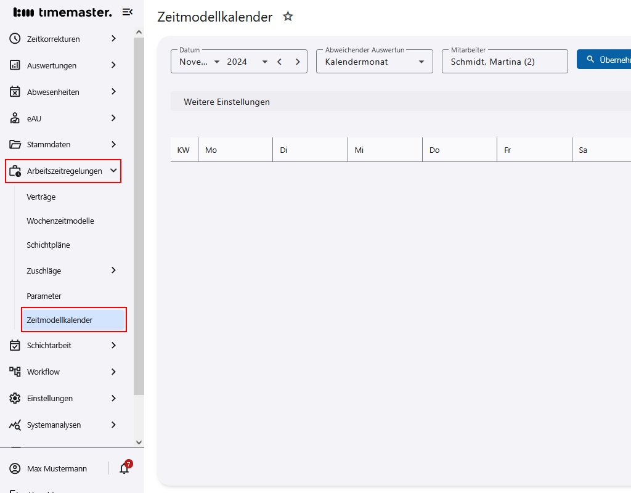631x493 pixels.
Task: Collapse the sidebar with the hamburger toggle
Action: click(128, 12)
